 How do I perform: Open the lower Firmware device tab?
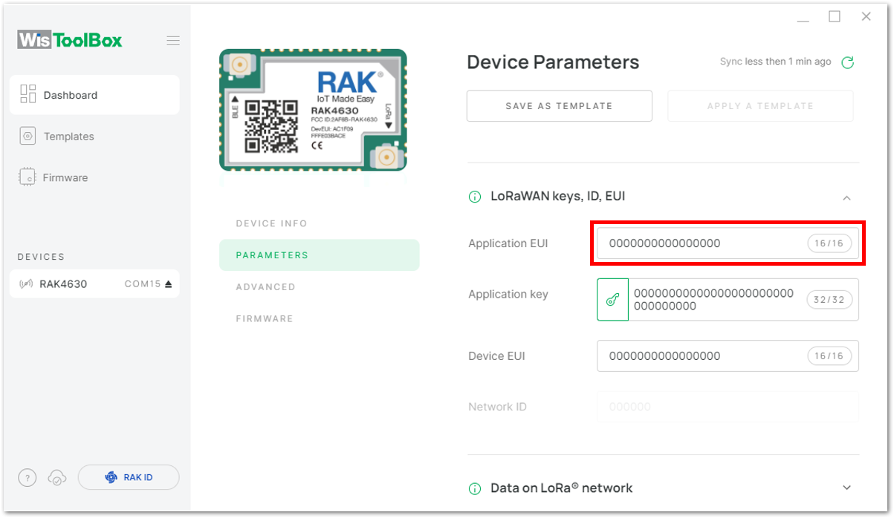click(265, 318)
